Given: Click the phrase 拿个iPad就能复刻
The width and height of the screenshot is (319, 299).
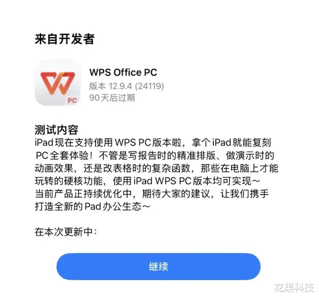Looking at the screenshot, I should coord(231,143).
